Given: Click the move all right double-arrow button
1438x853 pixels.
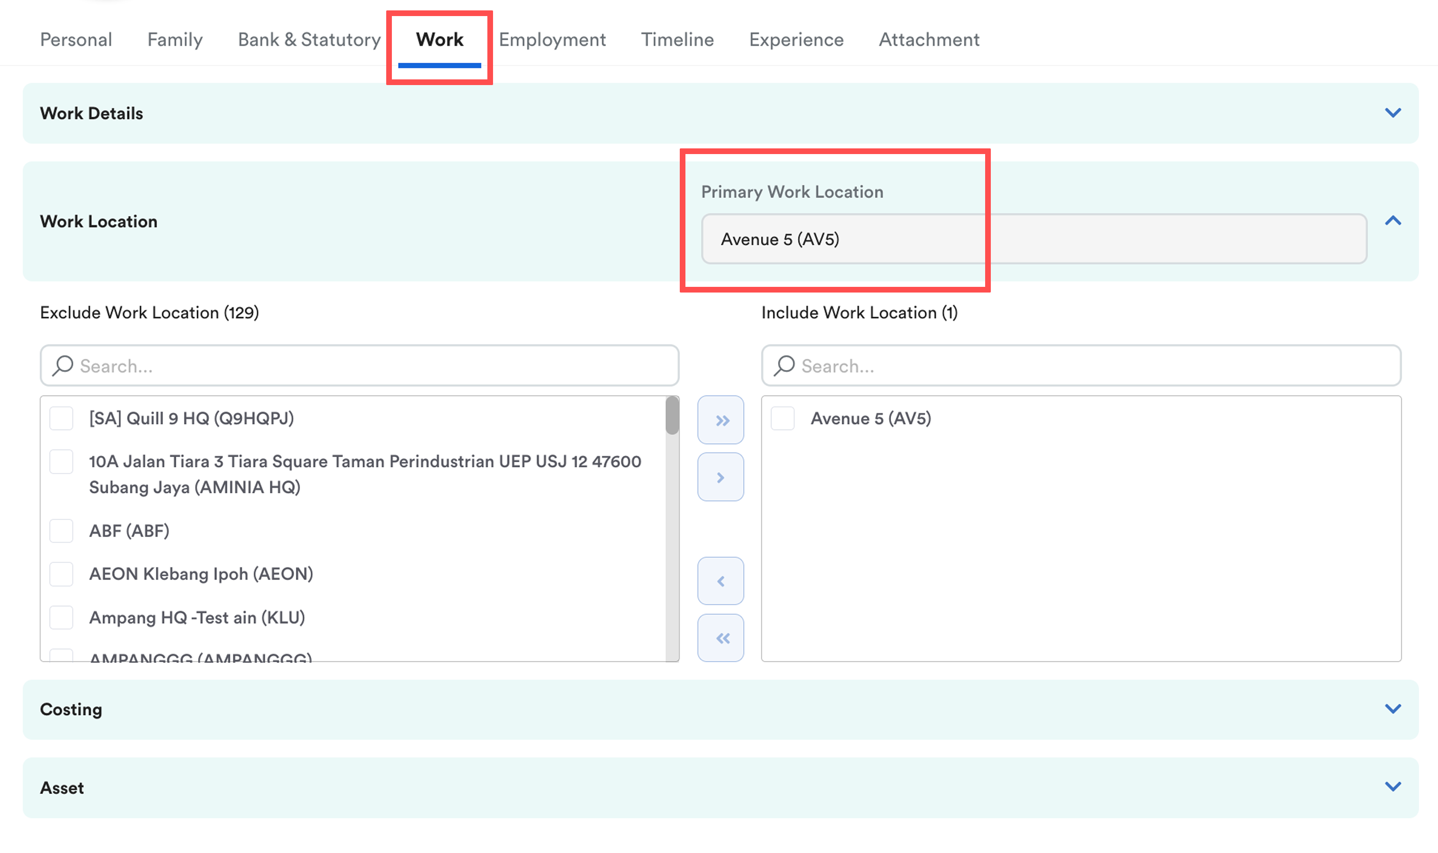Looking at the screenshot, I should 720,420.
